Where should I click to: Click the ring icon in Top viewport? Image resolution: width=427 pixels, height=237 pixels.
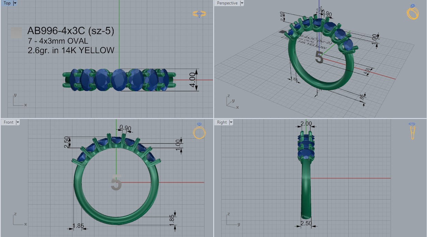point(199,14)
